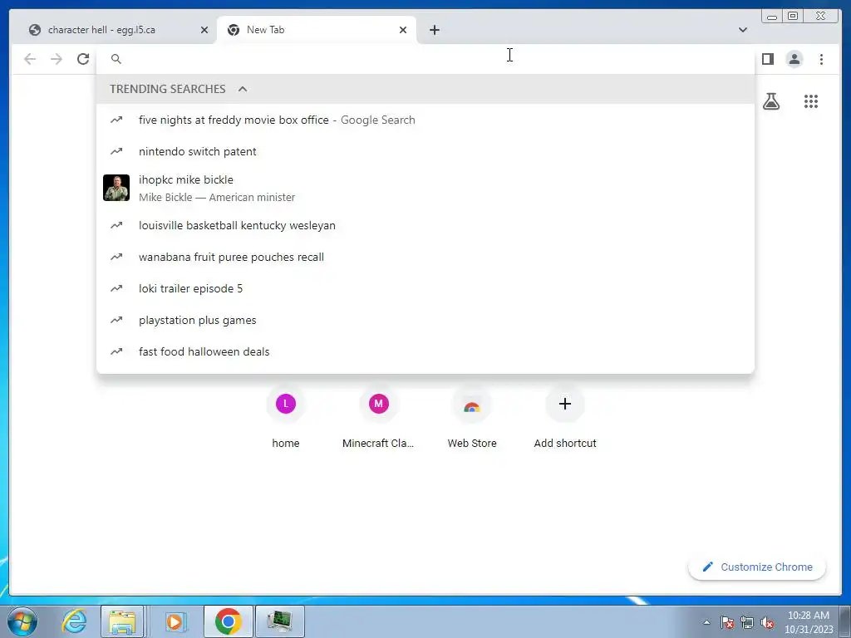
Task: Click the trending arrow beside 'loki trailer episode 5'
Action: pyautogui.click(x=116, y=288)
